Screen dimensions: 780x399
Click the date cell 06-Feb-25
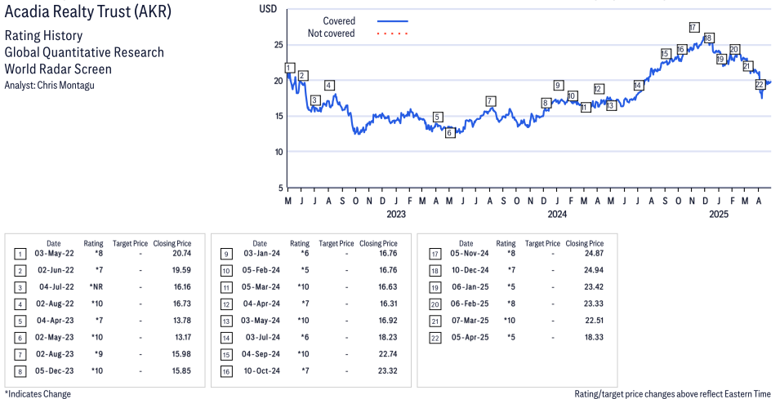pyautogui.click(x=470, y=304)
